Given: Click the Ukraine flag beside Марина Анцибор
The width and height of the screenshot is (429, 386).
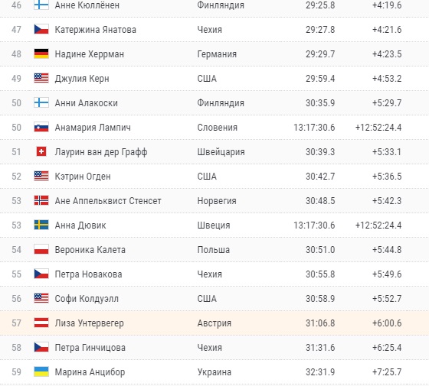Looking at the screenshot, I should 41,371.
